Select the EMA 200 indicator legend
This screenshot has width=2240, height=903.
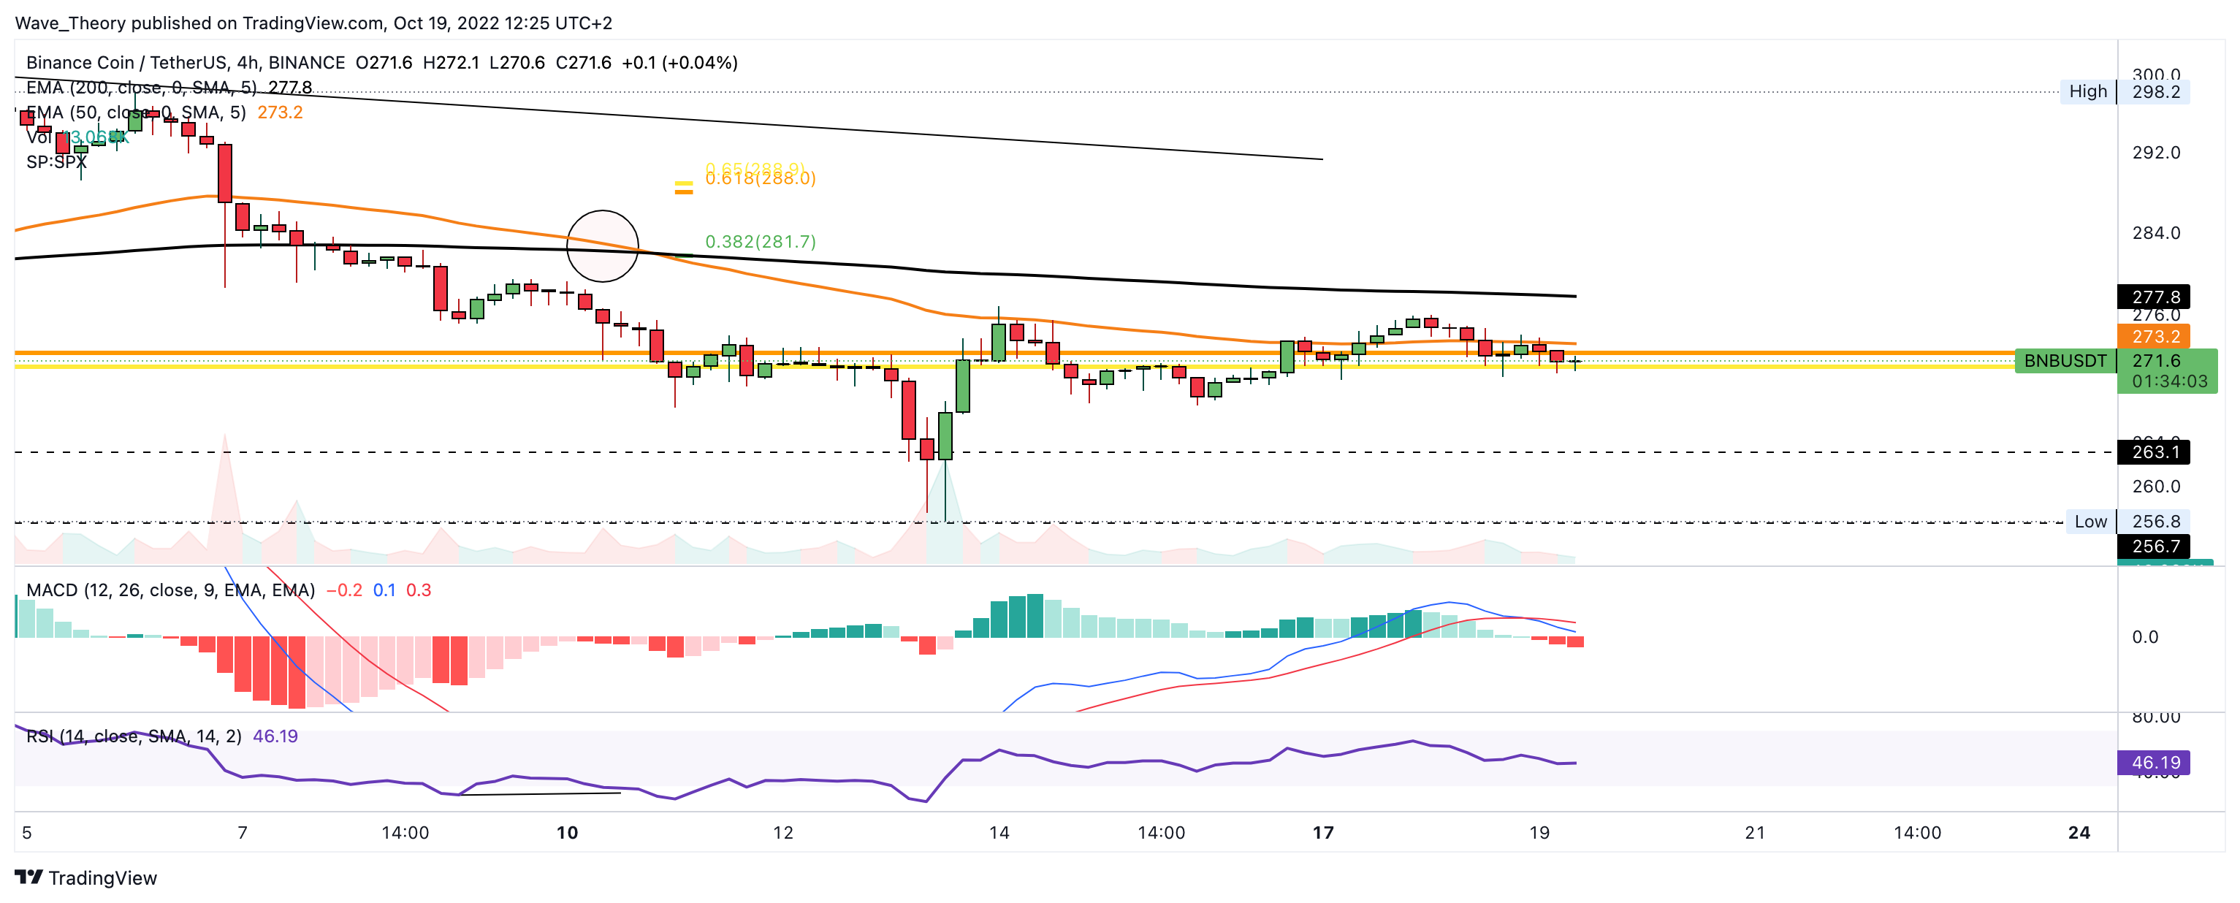(142, 88)
